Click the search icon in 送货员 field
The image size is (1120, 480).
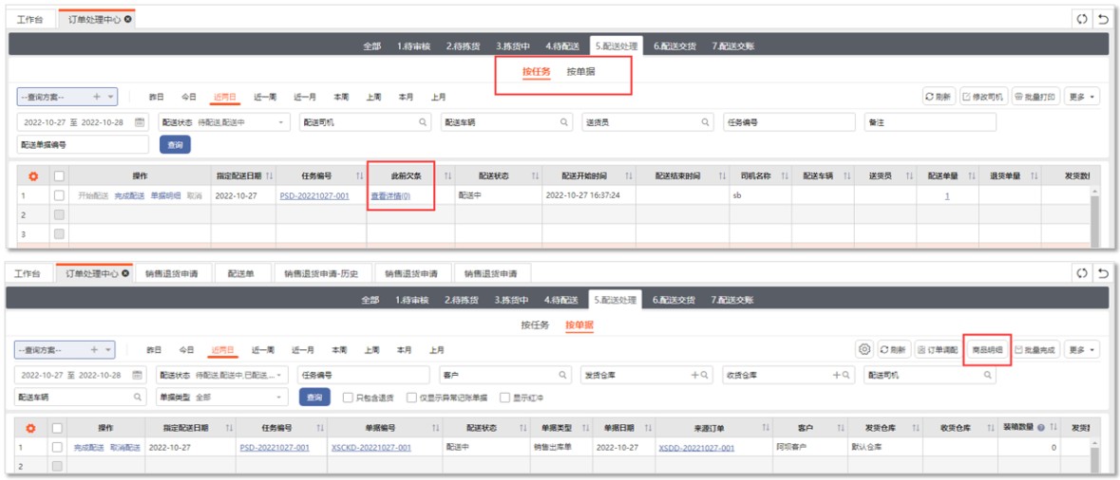tap(705, 122)
